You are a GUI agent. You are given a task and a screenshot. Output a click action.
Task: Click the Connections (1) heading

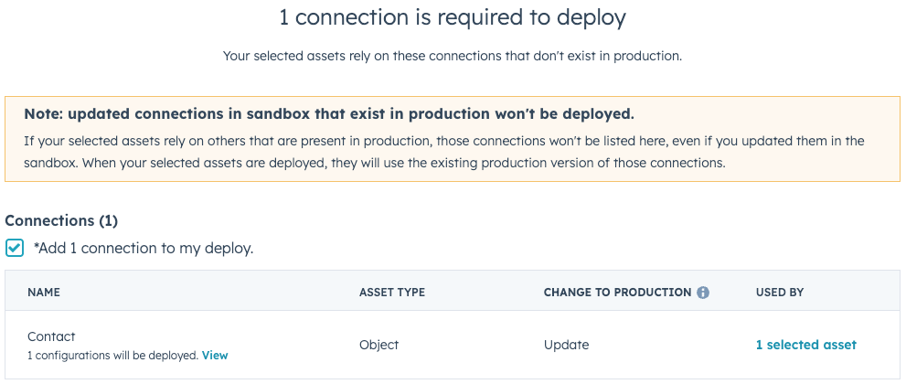tap(61, 220)
